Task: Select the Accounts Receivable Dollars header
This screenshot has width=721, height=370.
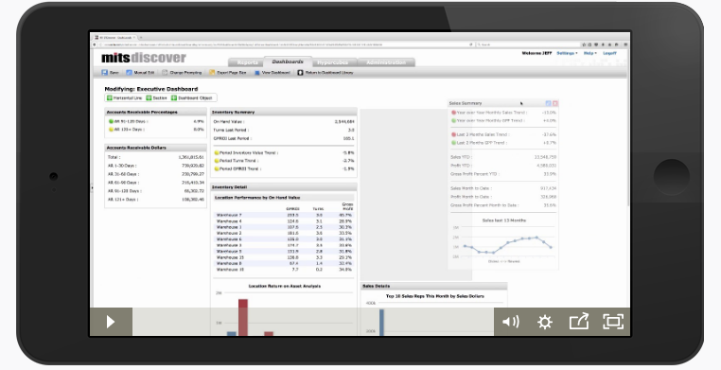Action: [155, 148]
